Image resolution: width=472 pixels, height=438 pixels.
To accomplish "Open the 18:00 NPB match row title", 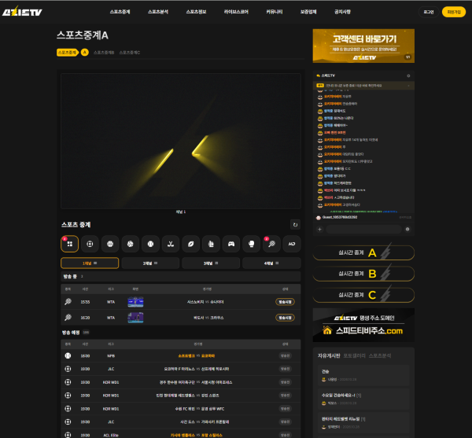I will click(x=196, y=356).
